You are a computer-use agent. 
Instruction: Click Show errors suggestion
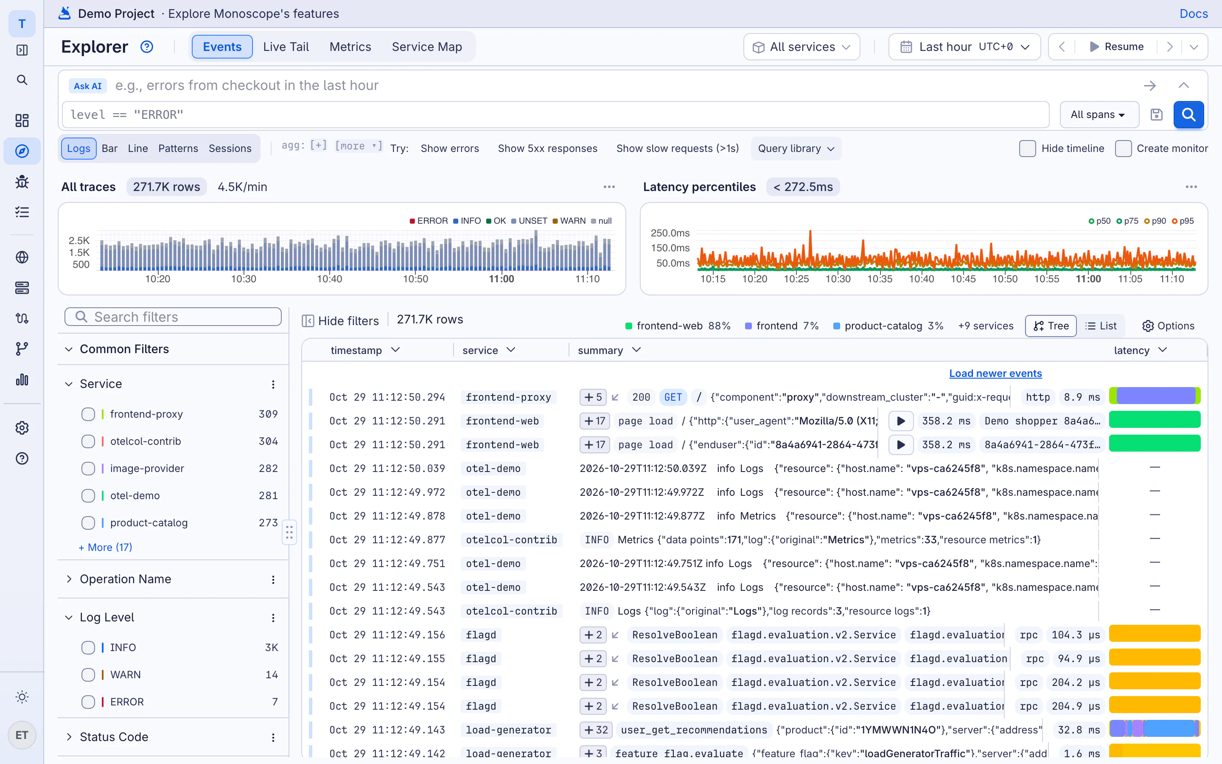click(x=449, y=149)
